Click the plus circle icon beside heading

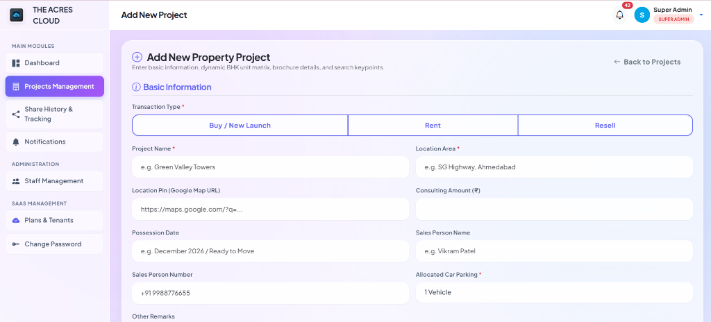click(137, 57)
